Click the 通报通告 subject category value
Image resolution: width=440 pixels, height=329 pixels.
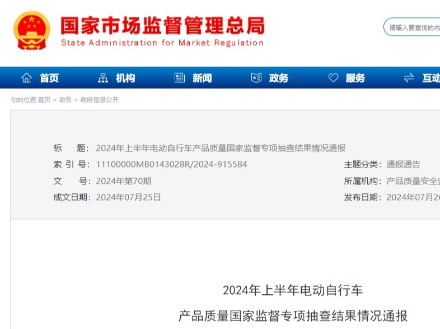403,165
